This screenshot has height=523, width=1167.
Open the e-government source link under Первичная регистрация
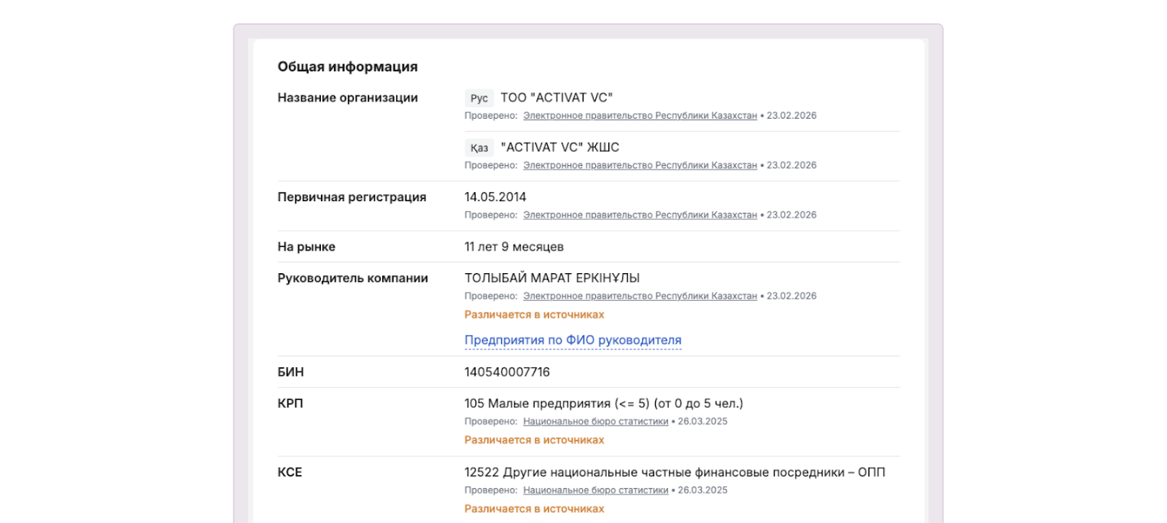pos(640,215)
